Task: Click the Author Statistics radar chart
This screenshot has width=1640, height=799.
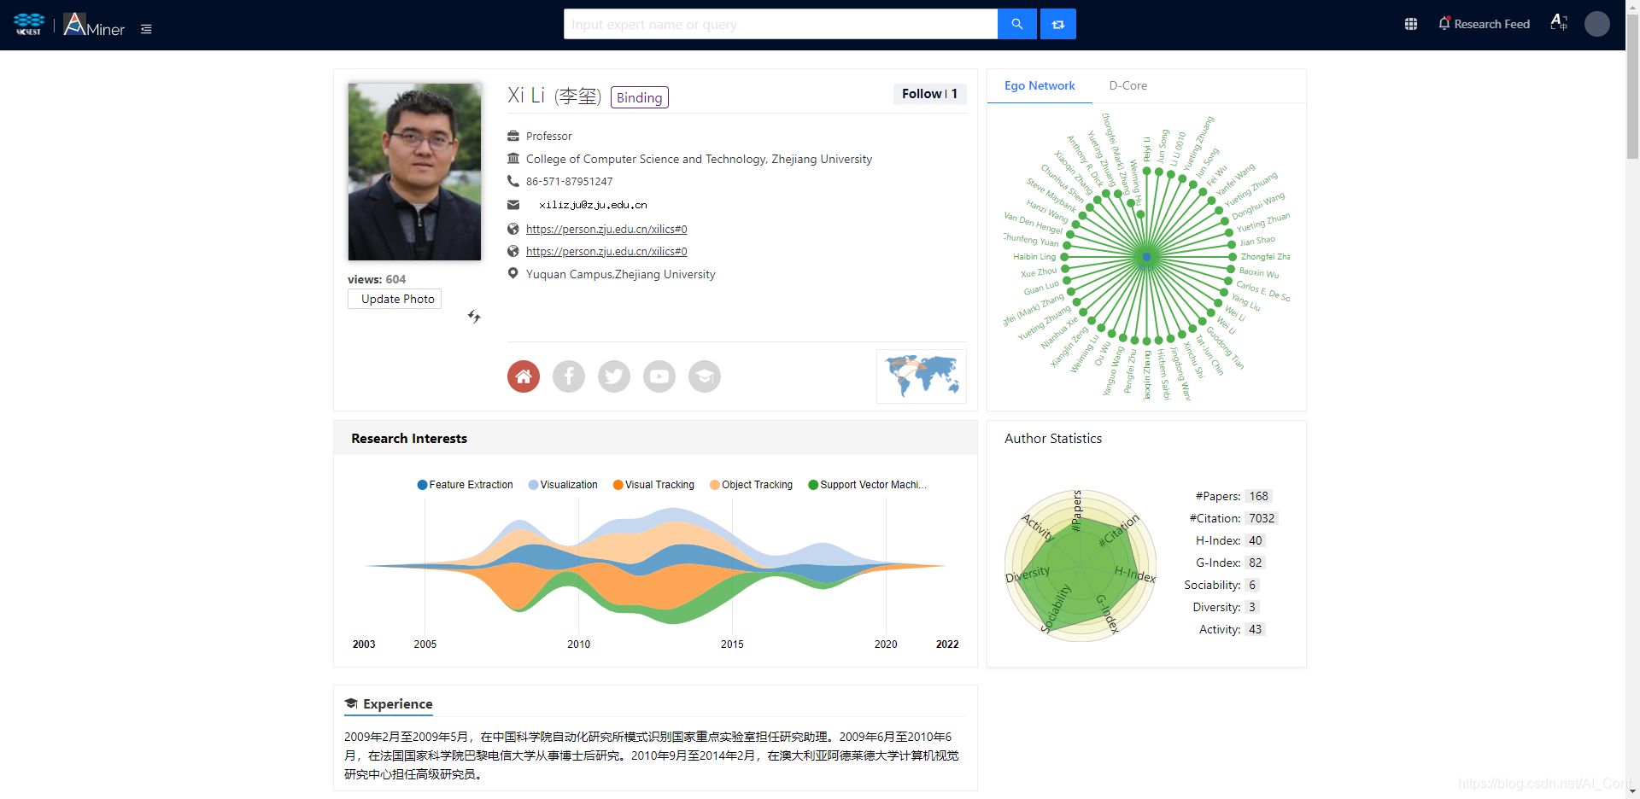Action: pos(1081,565)
